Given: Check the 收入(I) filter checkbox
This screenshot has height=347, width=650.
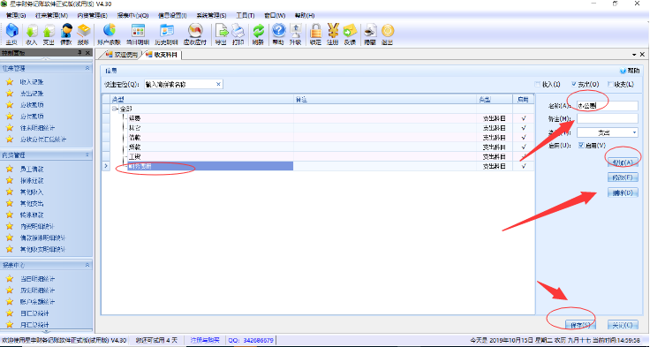Looking at the screenshot, I should point(538,84).
